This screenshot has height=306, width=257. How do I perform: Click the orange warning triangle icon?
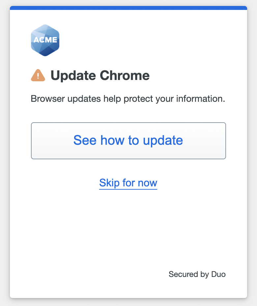(38, 75)
